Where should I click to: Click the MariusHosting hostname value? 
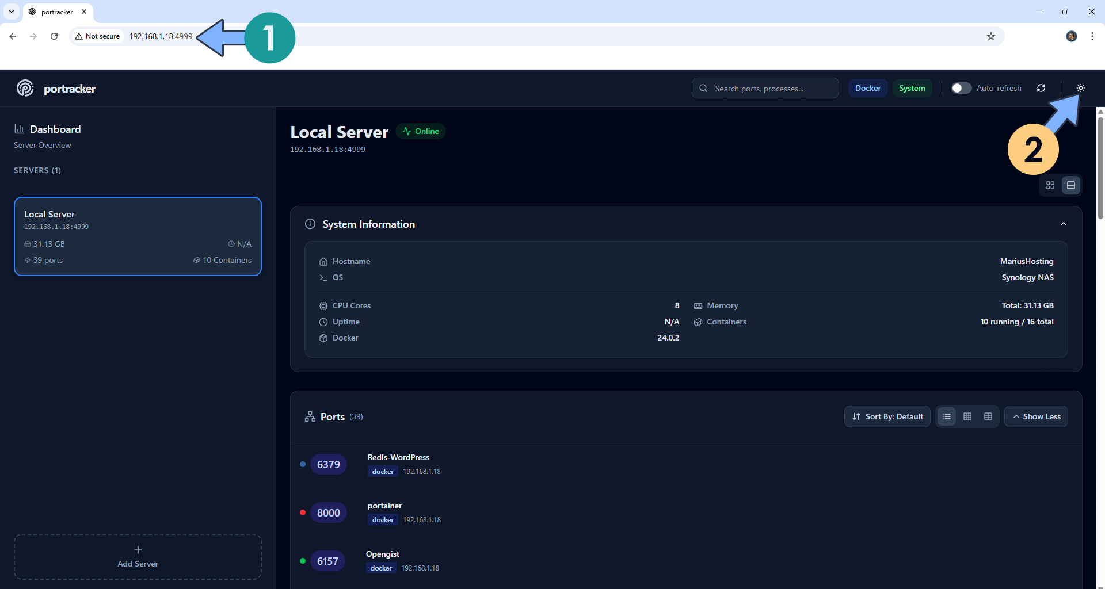click(x=1027, y=261)
